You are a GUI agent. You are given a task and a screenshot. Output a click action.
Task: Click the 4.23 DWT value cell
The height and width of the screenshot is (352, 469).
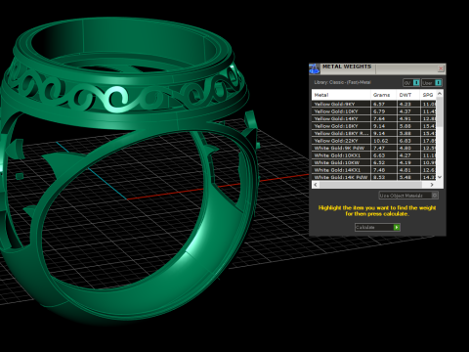408,104
